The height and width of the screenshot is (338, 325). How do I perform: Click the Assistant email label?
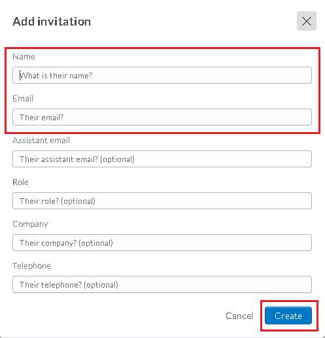41,141
